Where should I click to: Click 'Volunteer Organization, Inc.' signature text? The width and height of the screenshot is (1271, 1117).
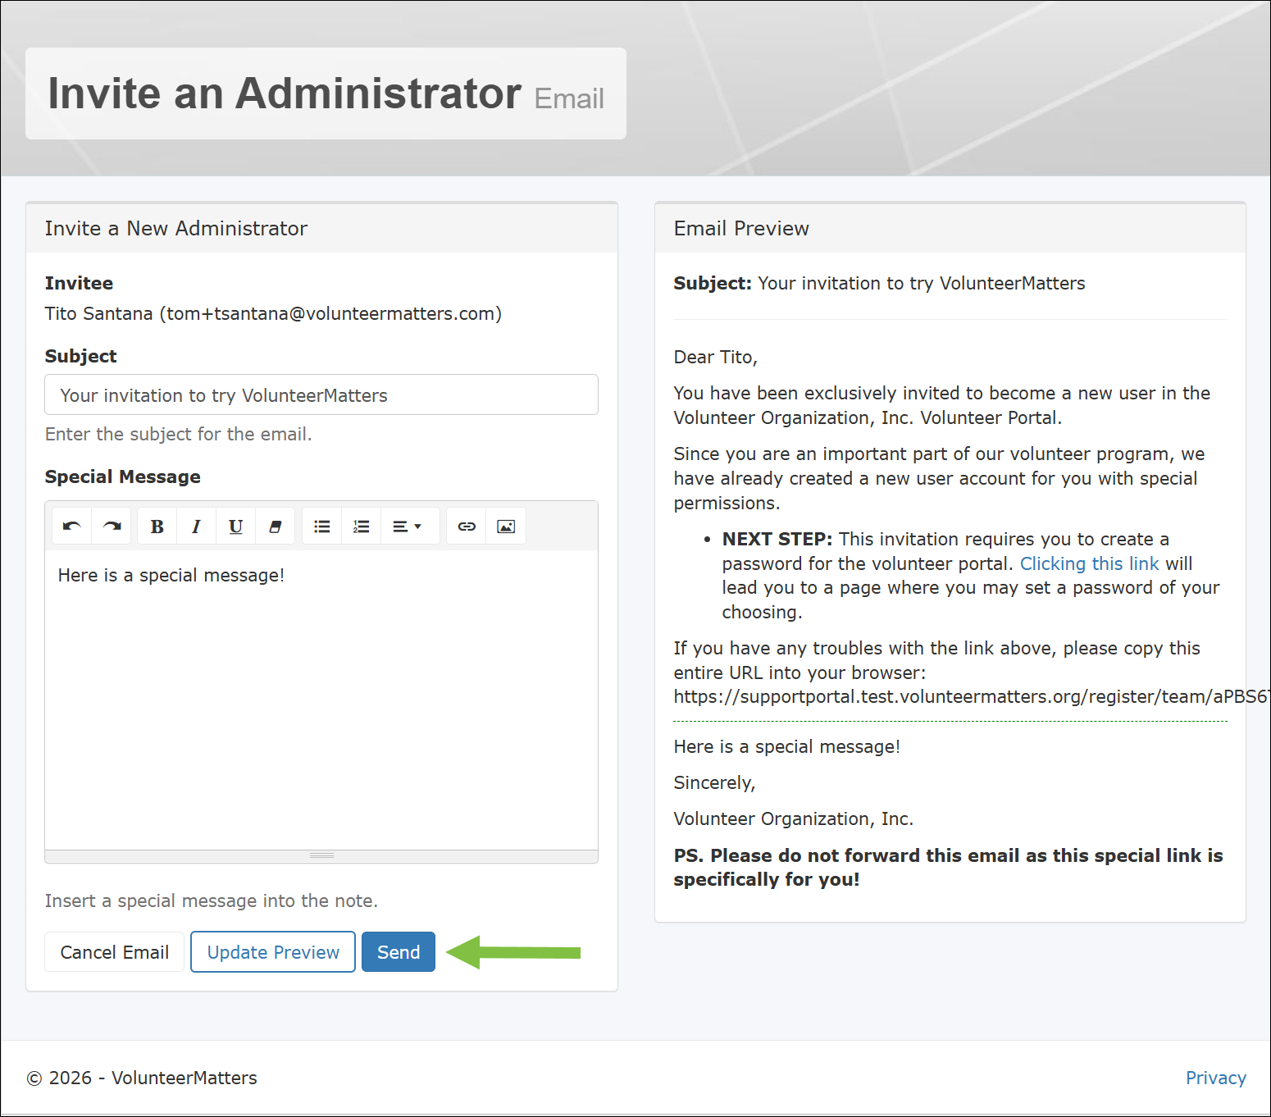(x=794, y=819)
